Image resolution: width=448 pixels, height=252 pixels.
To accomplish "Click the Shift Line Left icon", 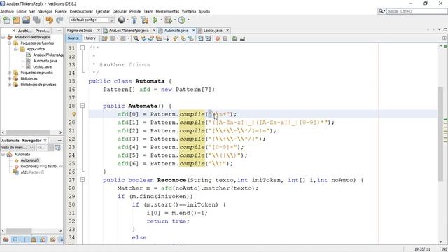I will click(x=201, y=38).
